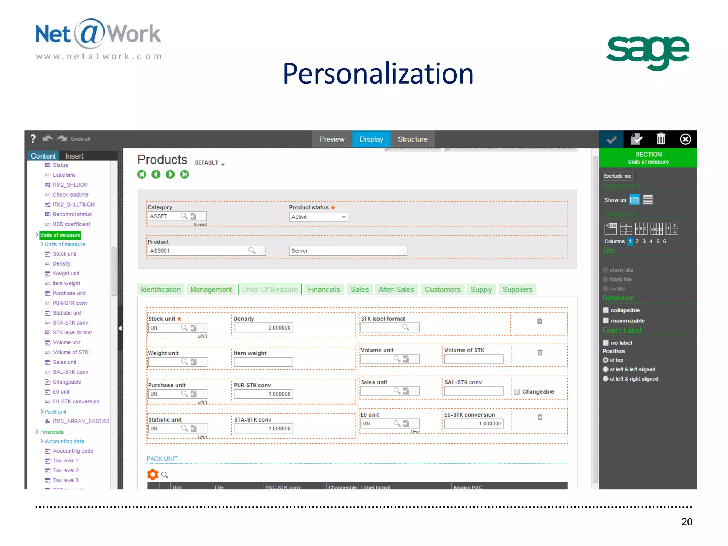Expand the Pack unit tree node
Viewport: 728px width, 546px height.
point(42,412)
